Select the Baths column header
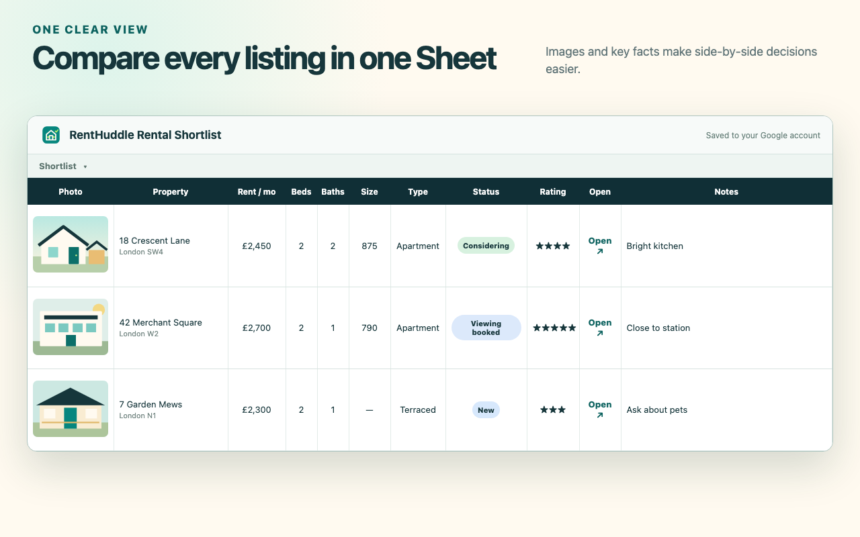The width and height of the screenshot is (860, 537). [333, 191]
